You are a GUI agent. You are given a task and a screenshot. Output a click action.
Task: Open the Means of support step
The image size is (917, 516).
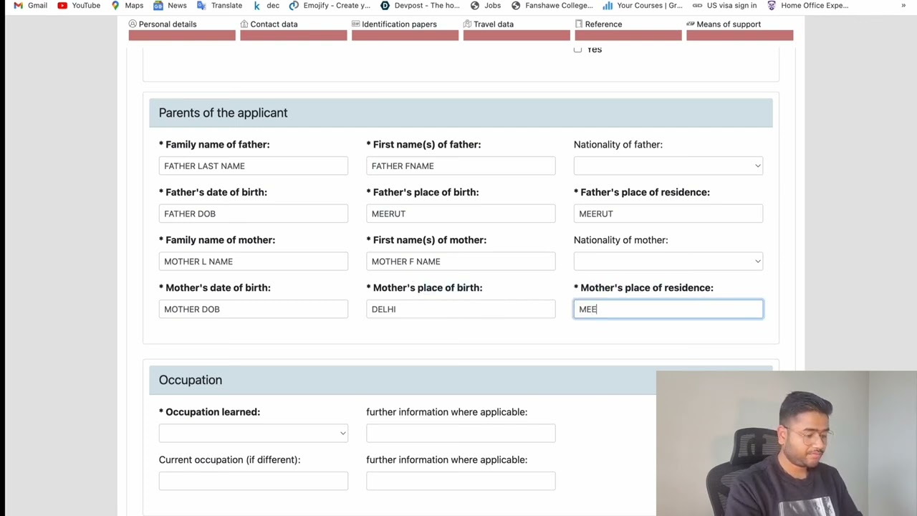pos(740,29)
